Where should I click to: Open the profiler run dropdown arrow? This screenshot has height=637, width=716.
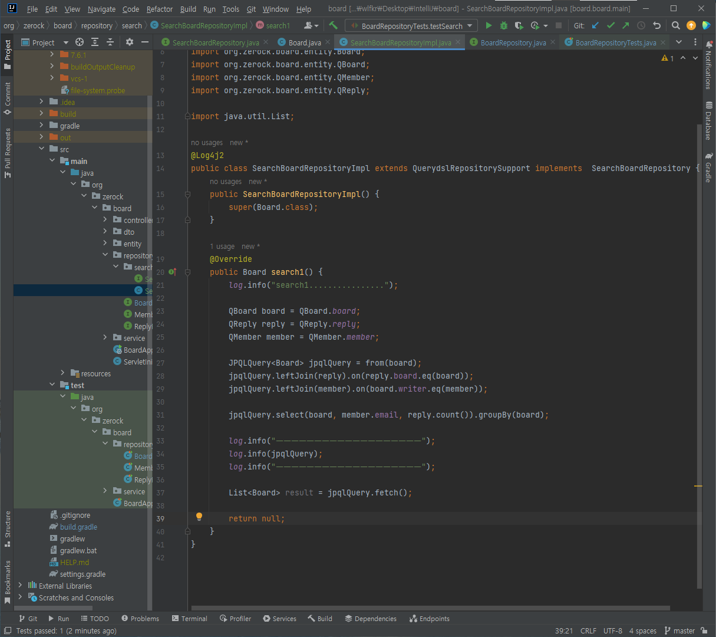click(x=546, y=26)
